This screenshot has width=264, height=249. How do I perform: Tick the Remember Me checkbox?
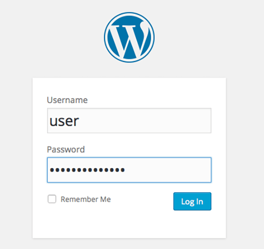[x=52, y=199]
